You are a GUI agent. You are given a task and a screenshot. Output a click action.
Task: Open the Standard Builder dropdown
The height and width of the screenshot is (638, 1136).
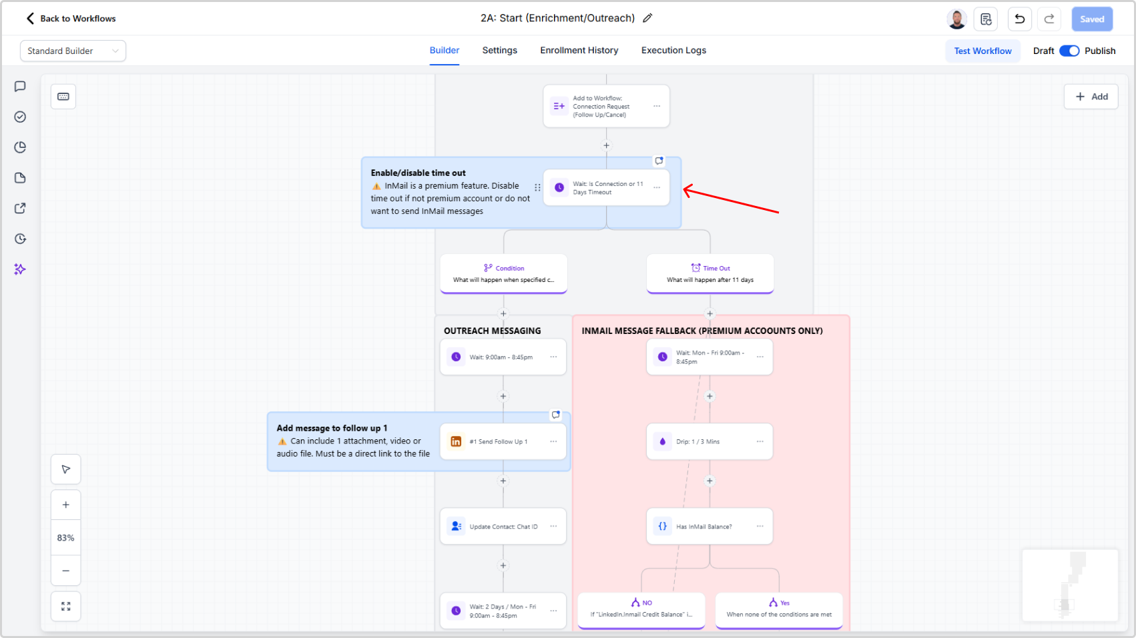(73, 51)
